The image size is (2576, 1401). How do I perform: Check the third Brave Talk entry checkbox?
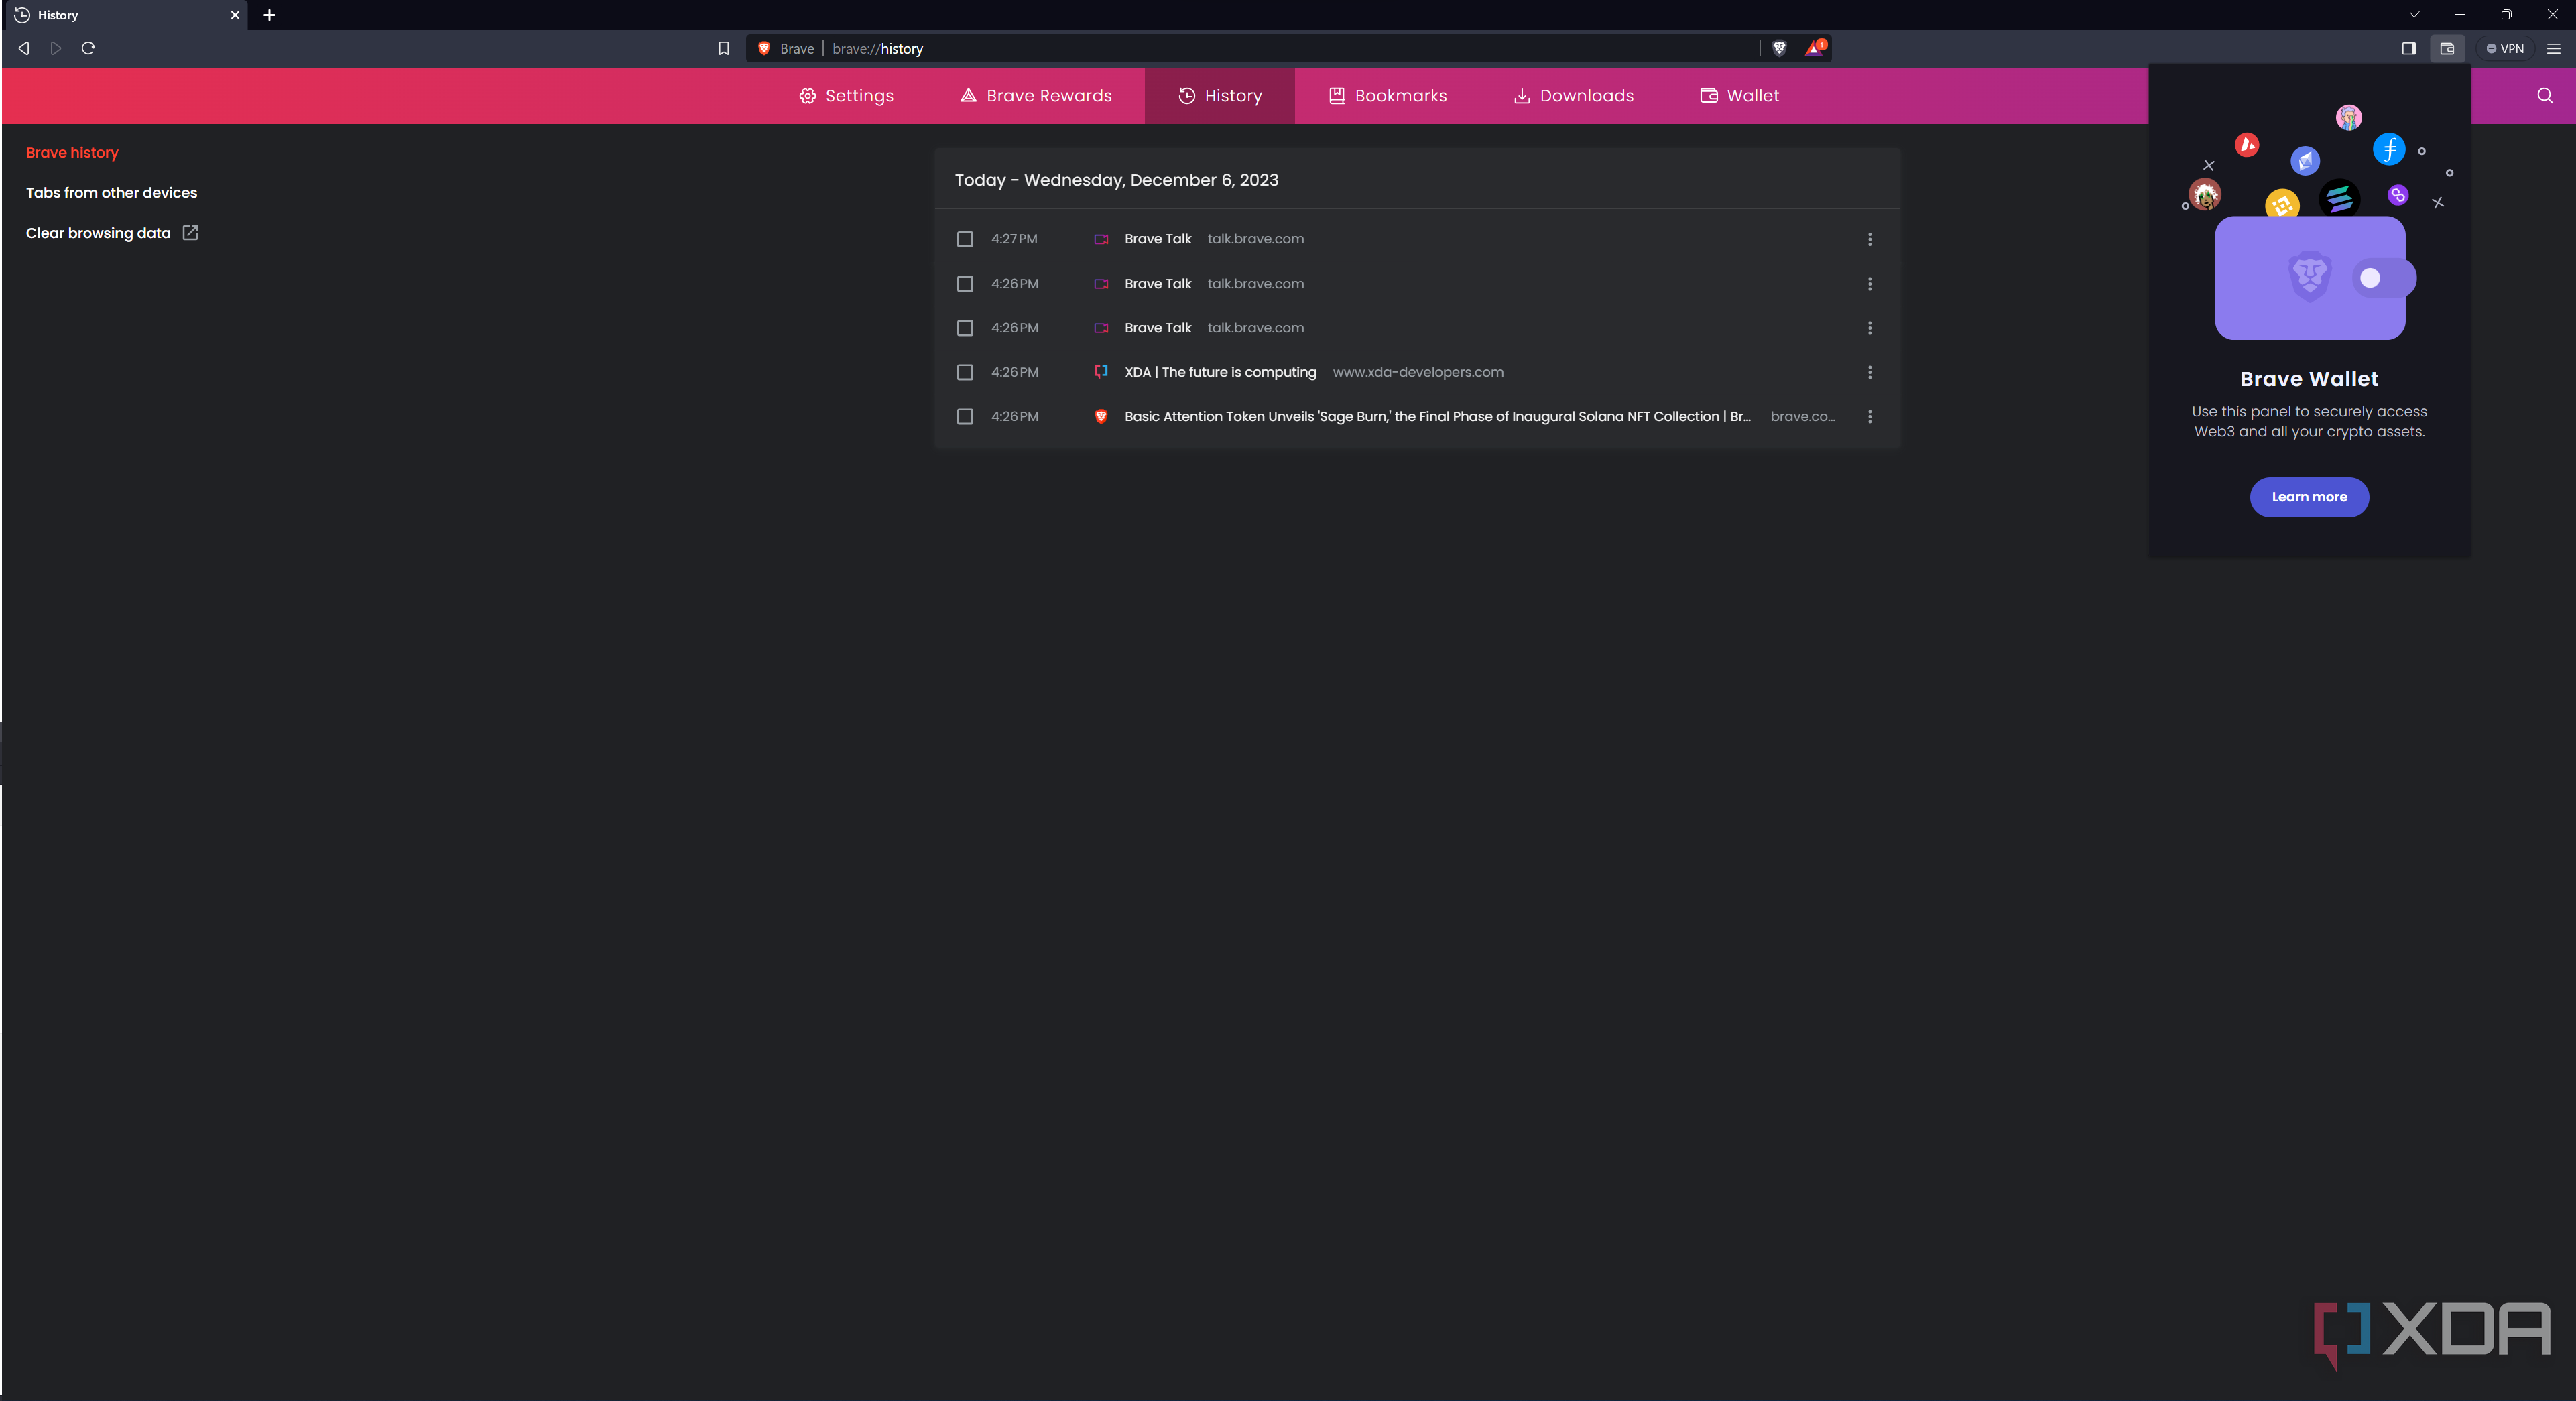tap(965, 328)
